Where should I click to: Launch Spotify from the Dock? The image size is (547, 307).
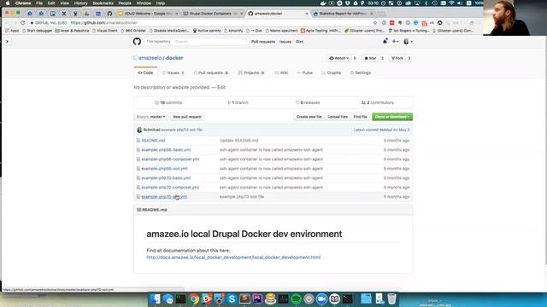tap(296, 299)
